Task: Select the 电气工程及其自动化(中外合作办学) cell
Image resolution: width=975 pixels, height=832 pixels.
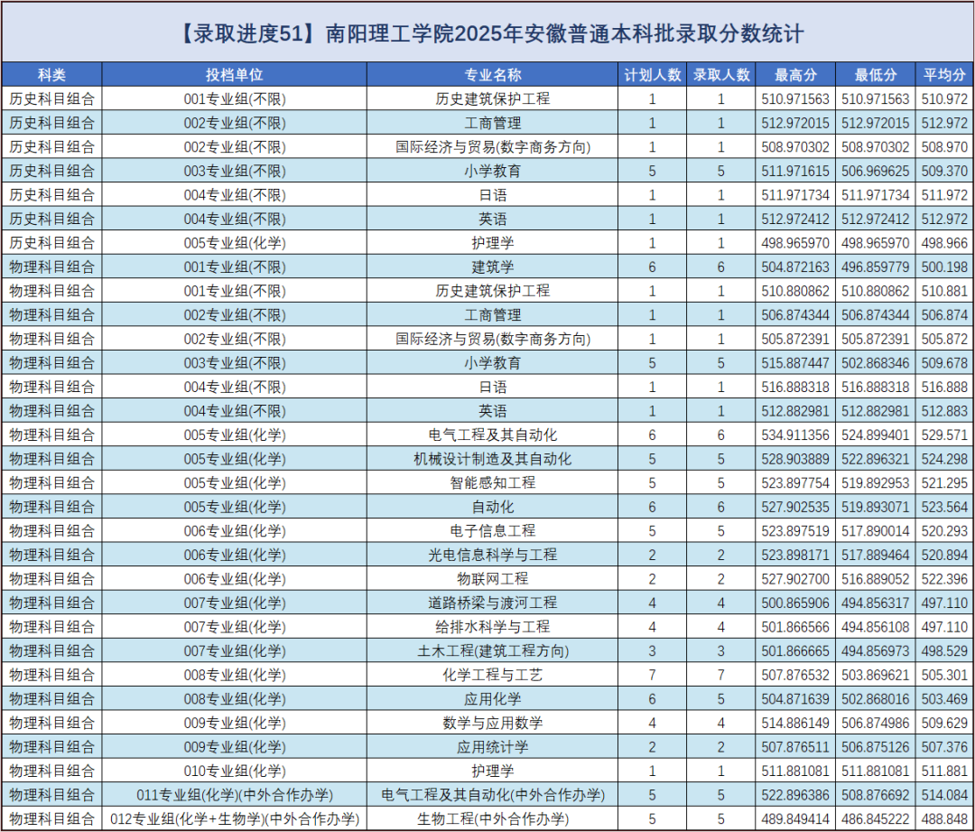Action: 493,795
